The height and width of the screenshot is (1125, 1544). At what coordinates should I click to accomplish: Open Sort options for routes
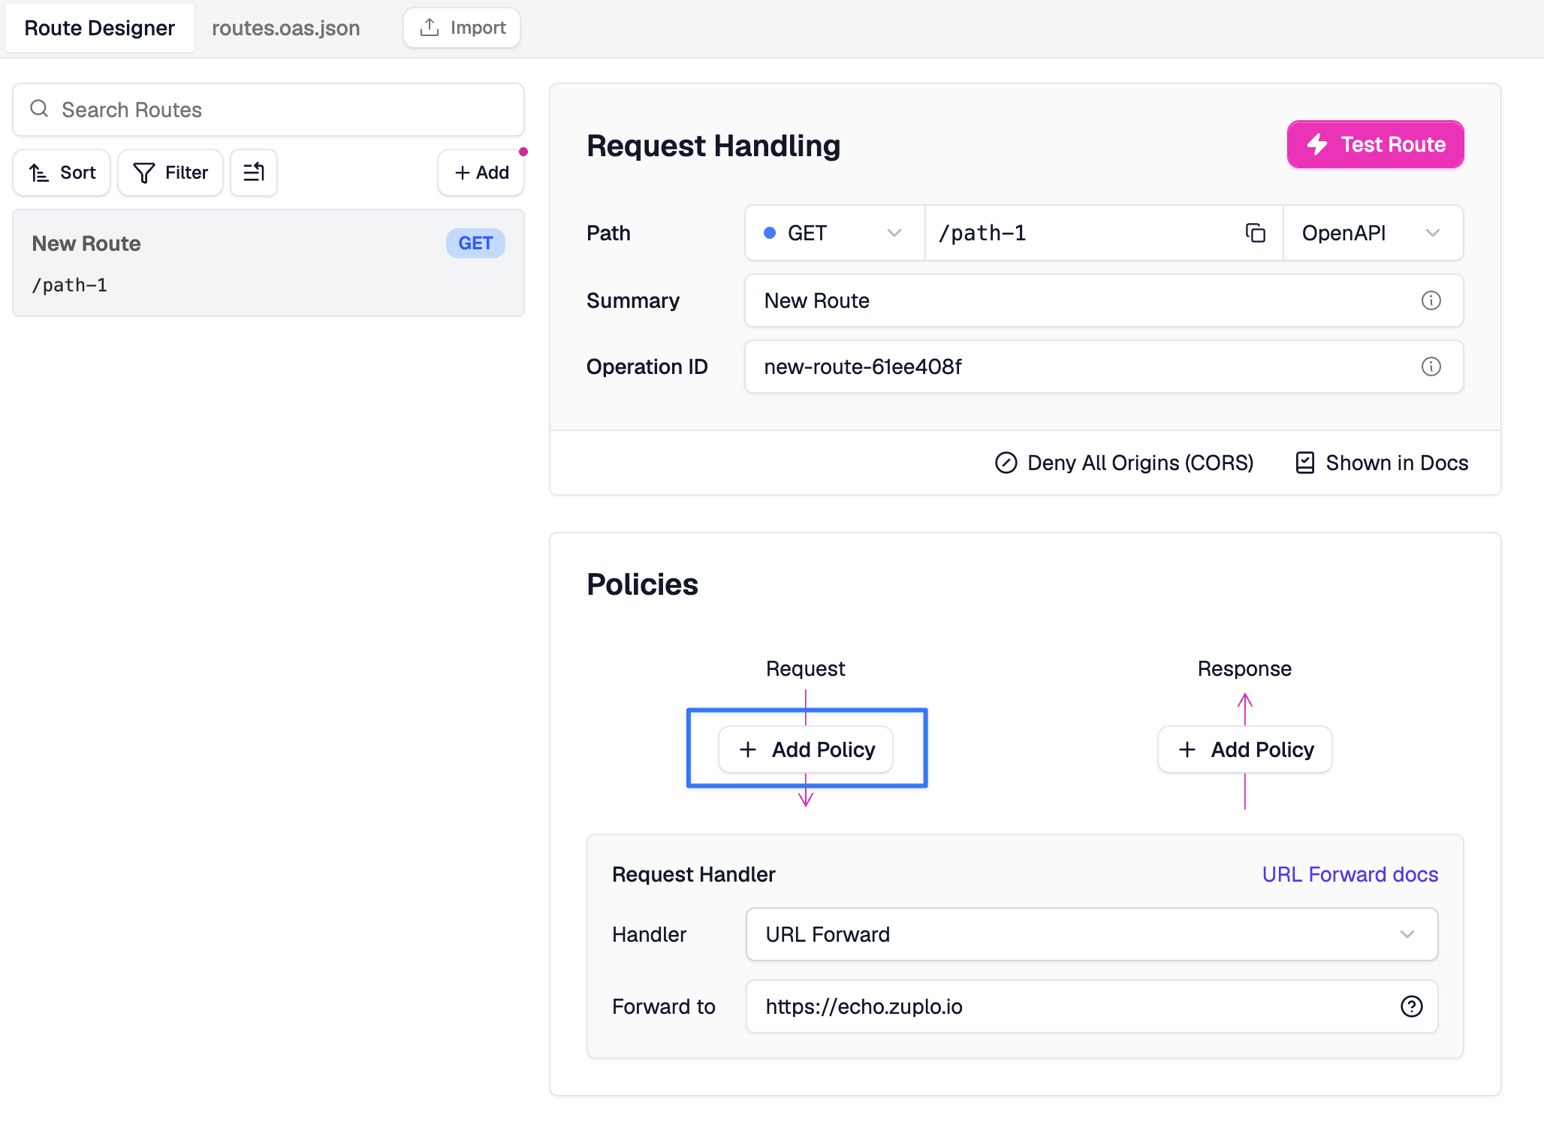[62, 173]
